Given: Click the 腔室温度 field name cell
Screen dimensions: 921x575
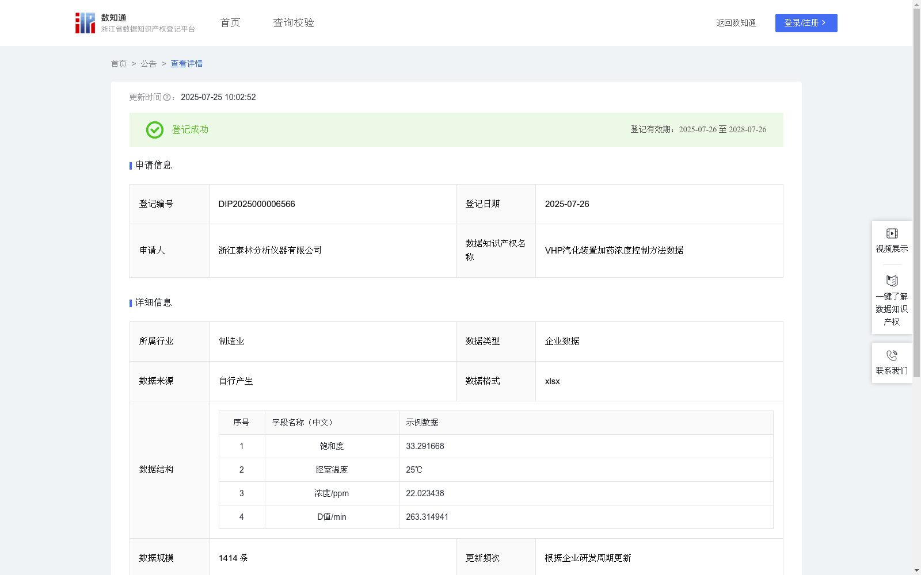Looking at the screenshot, I should pyautogui.click(x=332, y=470).
